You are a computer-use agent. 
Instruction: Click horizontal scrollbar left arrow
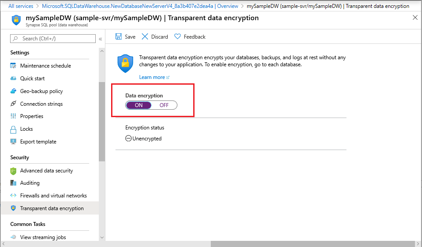(x=3, y=244)
